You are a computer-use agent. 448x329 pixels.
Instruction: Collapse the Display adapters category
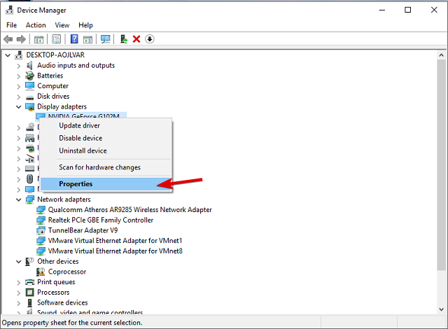19,107
